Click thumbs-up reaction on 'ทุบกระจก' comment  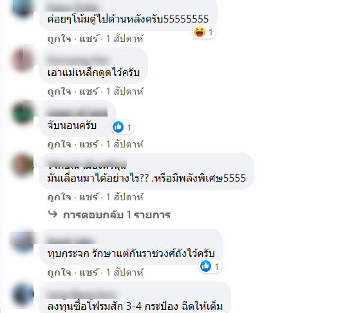[206, 266]
